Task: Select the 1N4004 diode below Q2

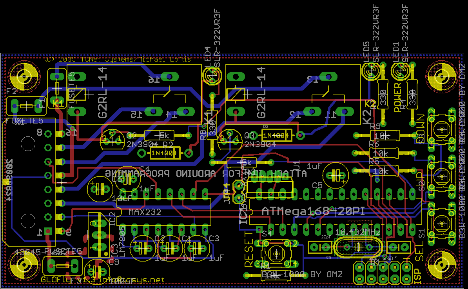Action: (x=165, y=153)
